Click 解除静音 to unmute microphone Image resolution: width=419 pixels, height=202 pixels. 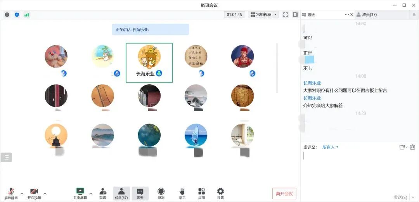coord(11,194)
